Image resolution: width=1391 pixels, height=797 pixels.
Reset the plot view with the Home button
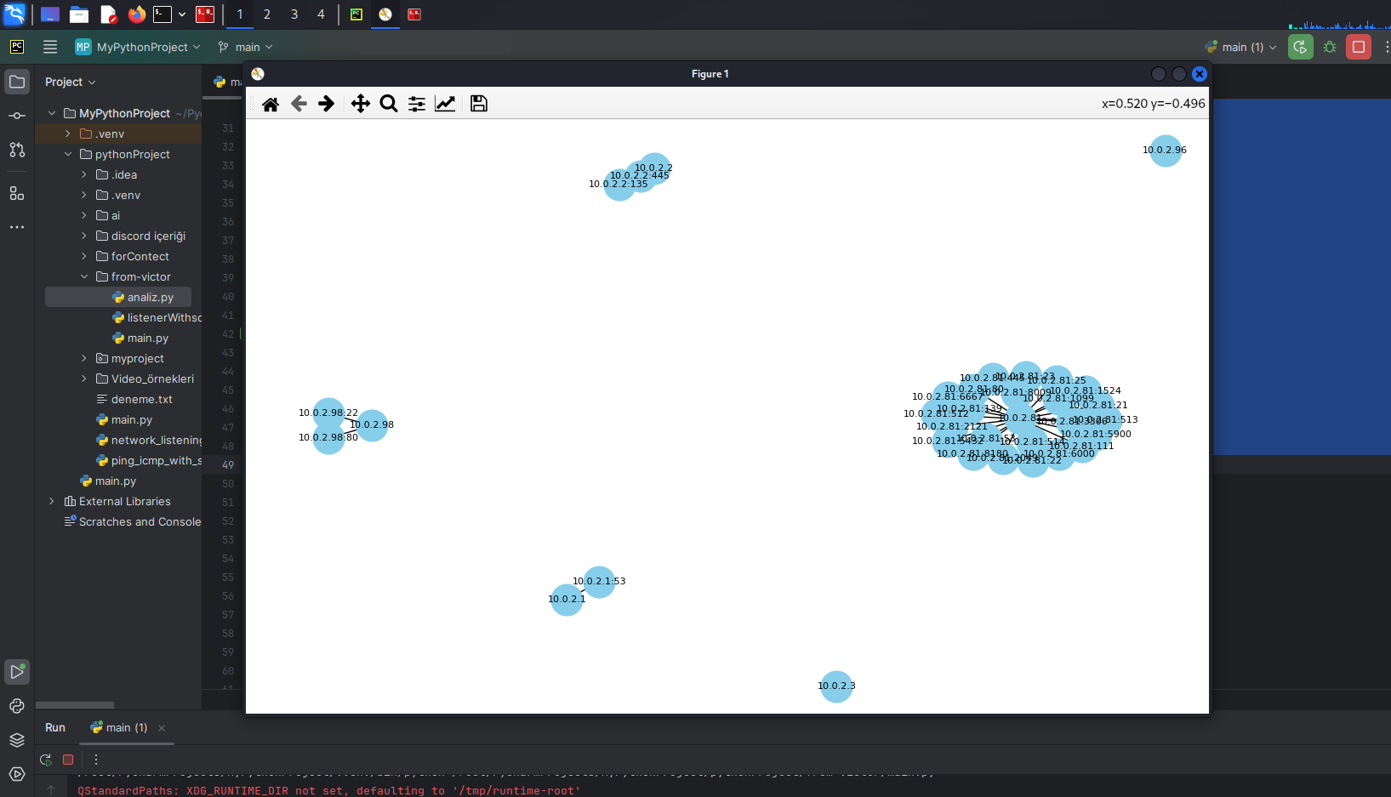tap(271, 103)
